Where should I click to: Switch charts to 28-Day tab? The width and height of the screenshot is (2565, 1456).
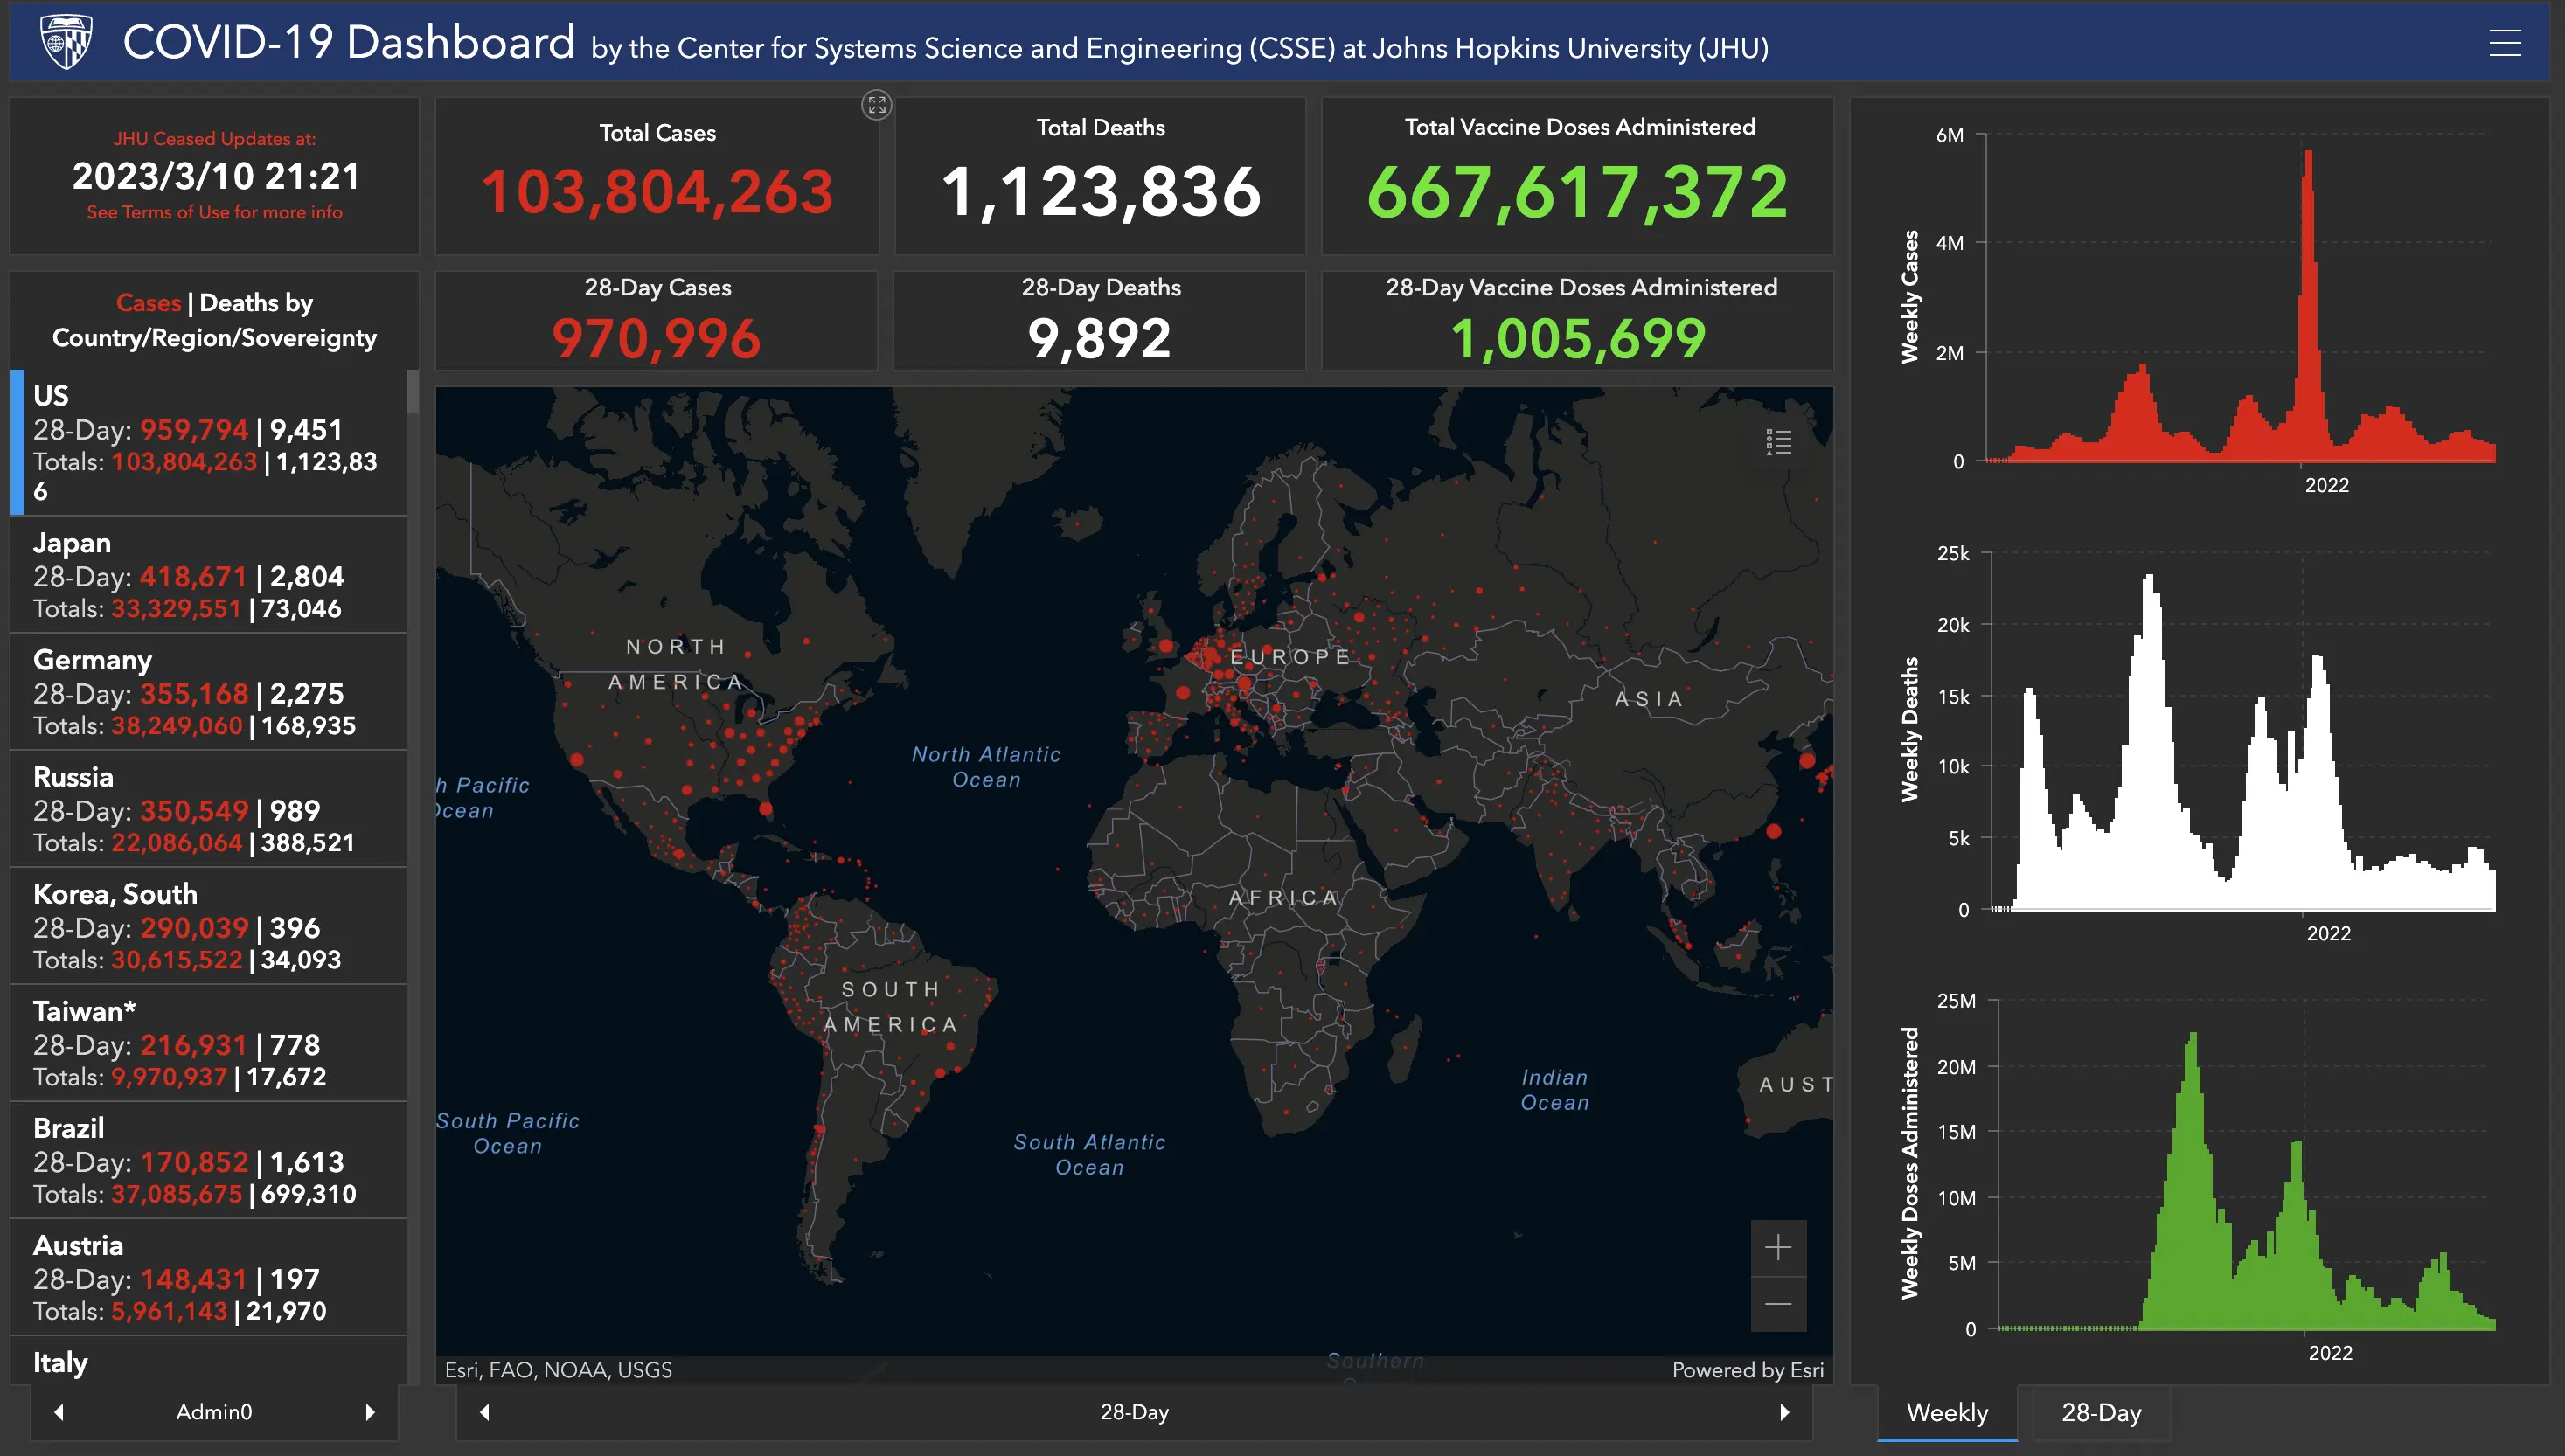tap(2100, 1412)
